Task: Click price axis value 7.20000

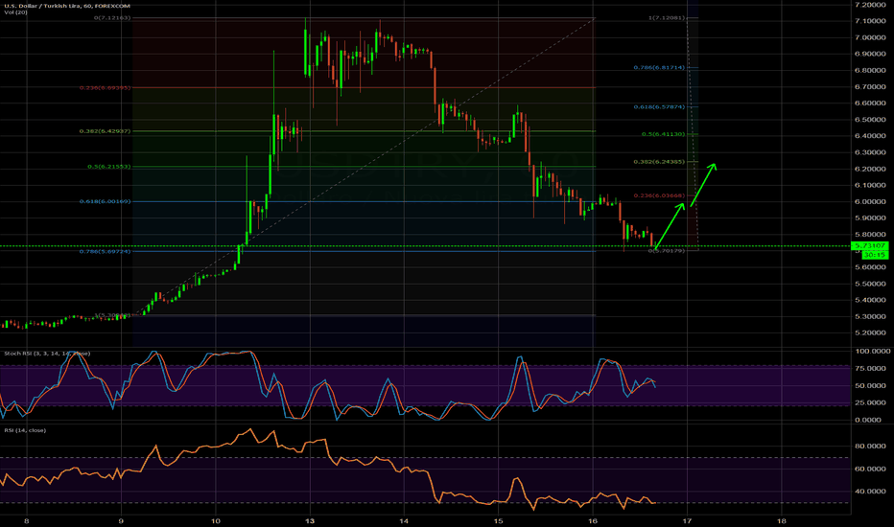Action: point(870,5)
